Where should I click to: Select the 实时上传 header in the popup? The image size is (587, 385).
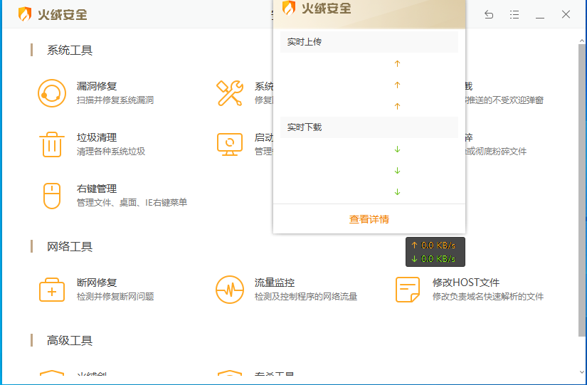coord(369,42)
